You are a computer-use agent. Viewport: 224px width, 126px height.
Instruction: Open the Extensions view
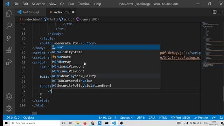coord(9,50)
